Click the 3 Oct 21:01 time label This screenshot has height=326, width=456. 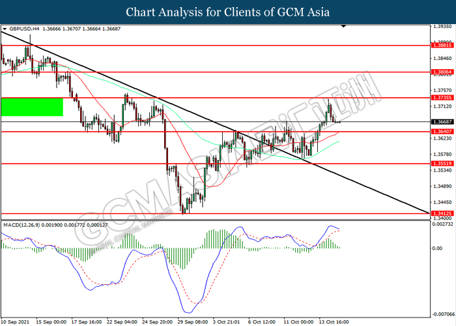(x=227, y=322)
